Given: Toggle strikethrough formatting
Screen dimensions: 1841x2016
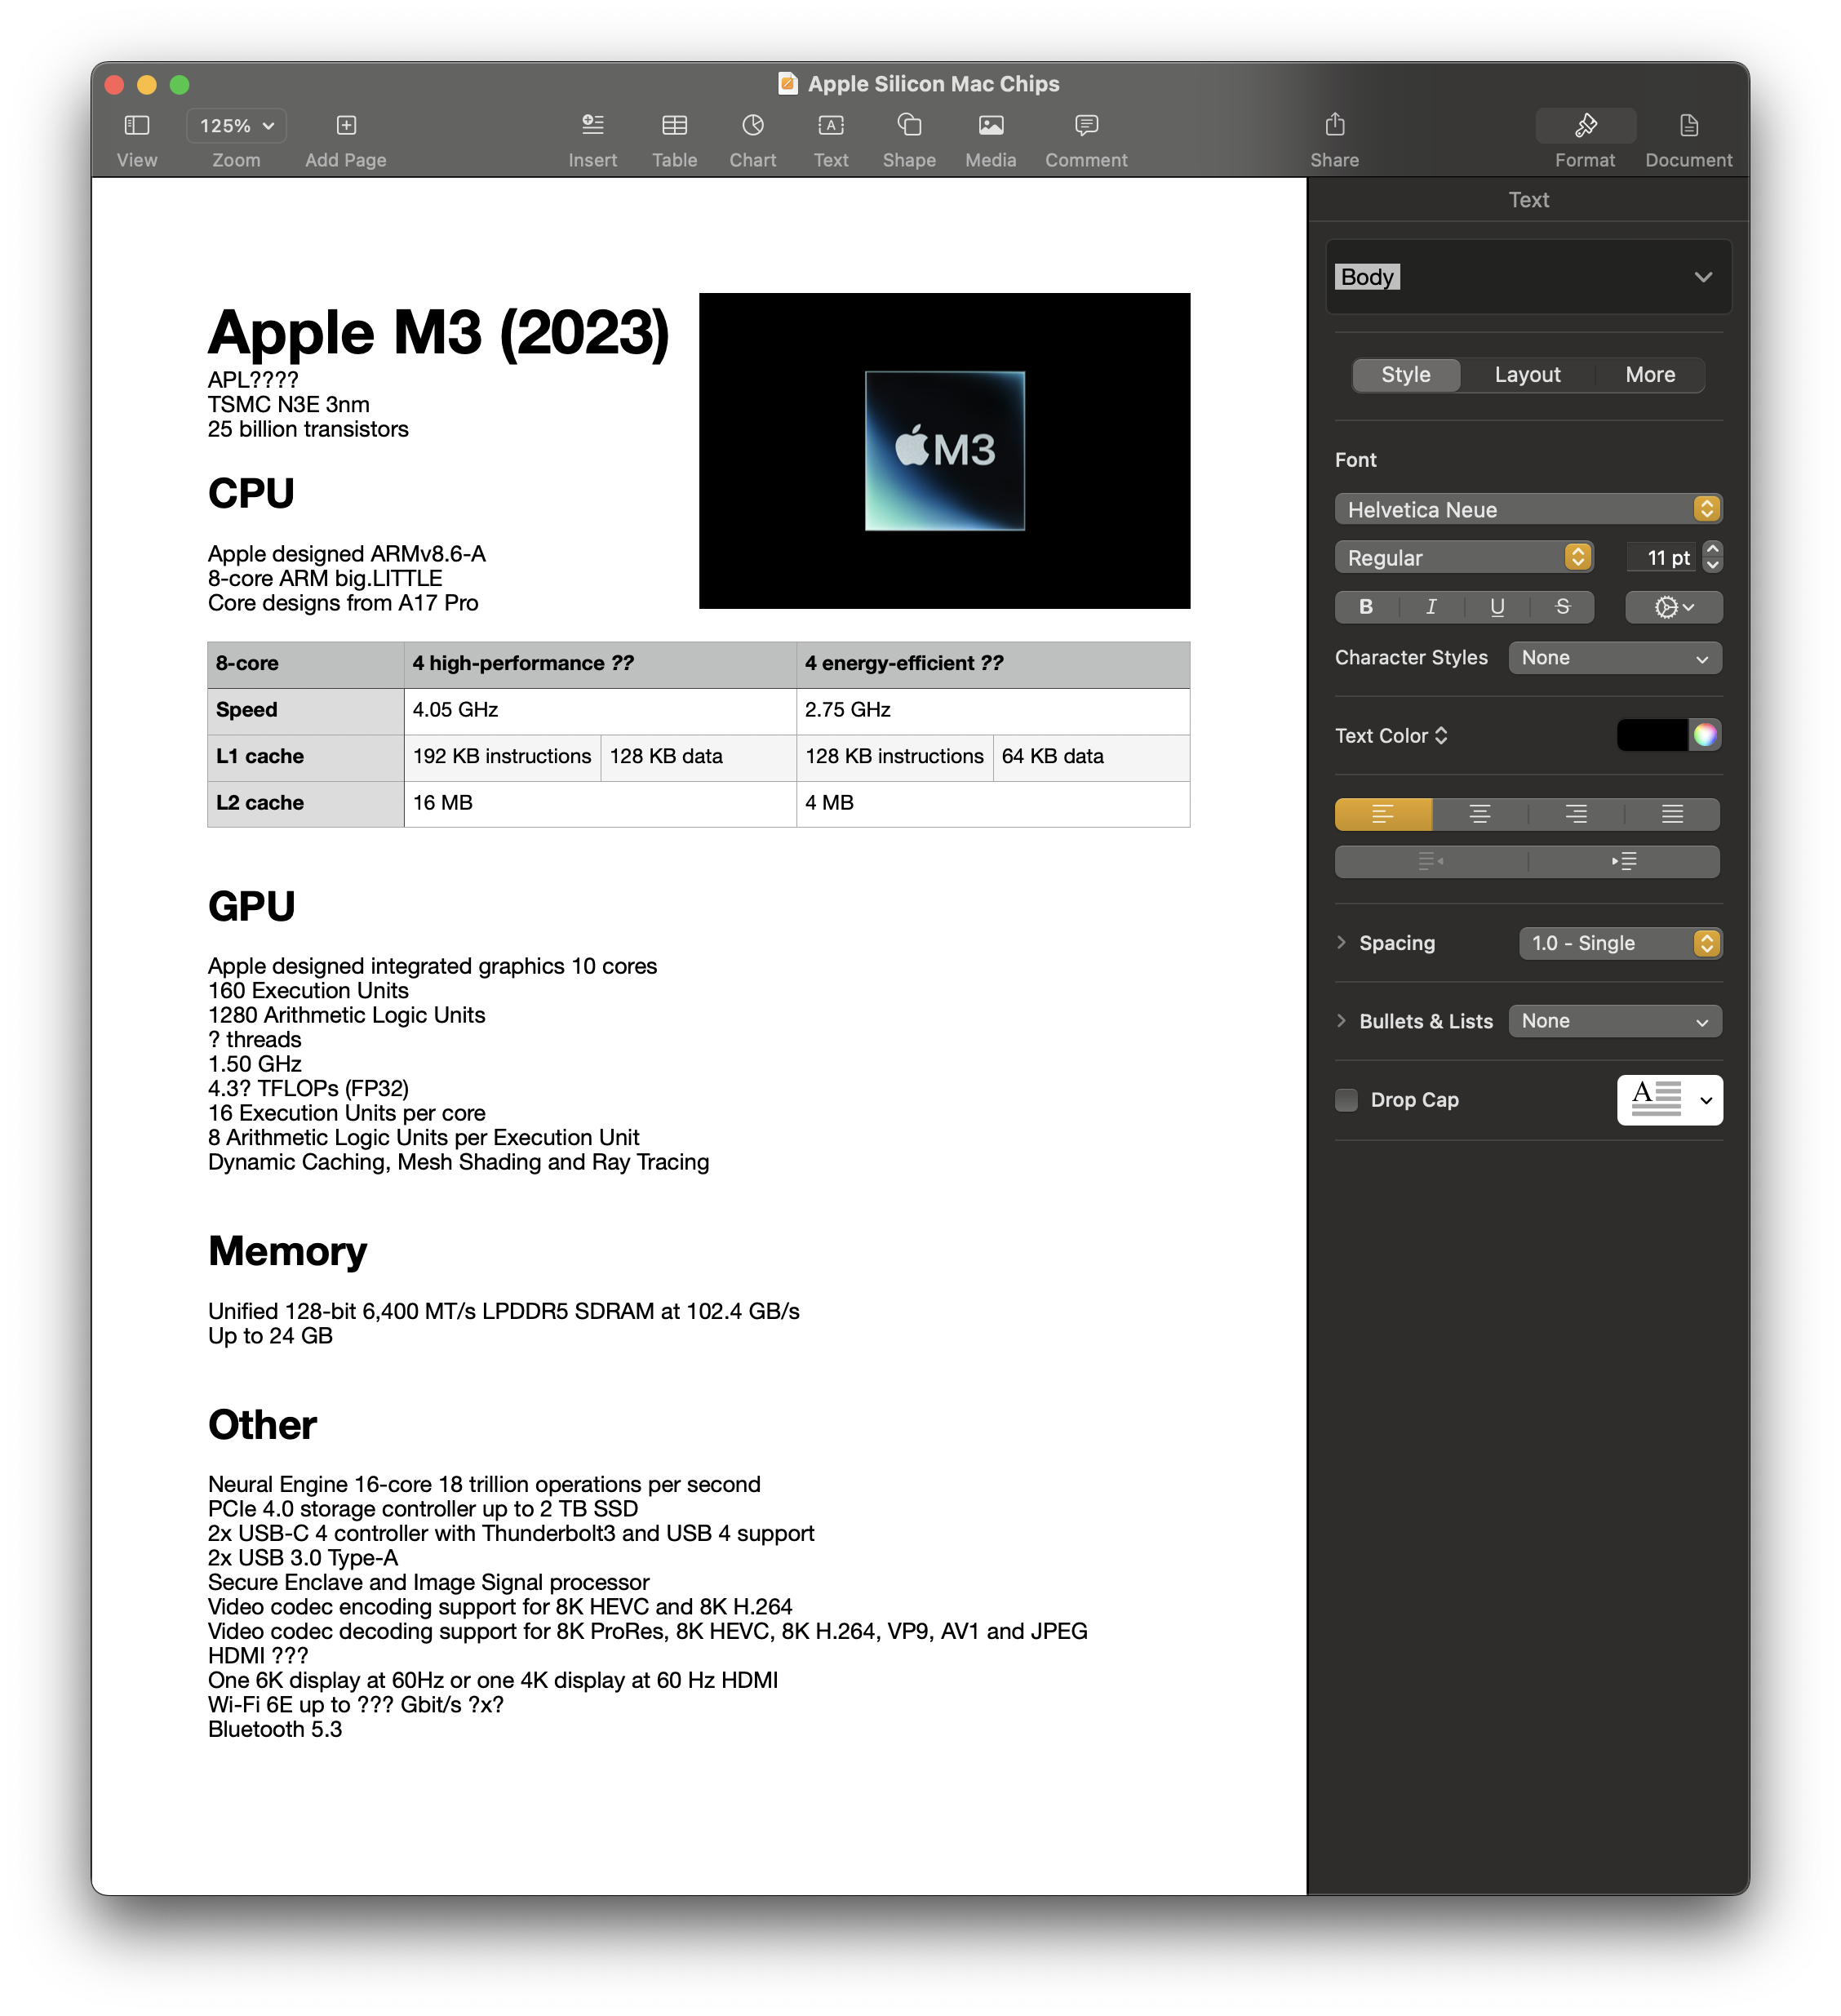Looking at the screenshot, I should (1563, 607).
